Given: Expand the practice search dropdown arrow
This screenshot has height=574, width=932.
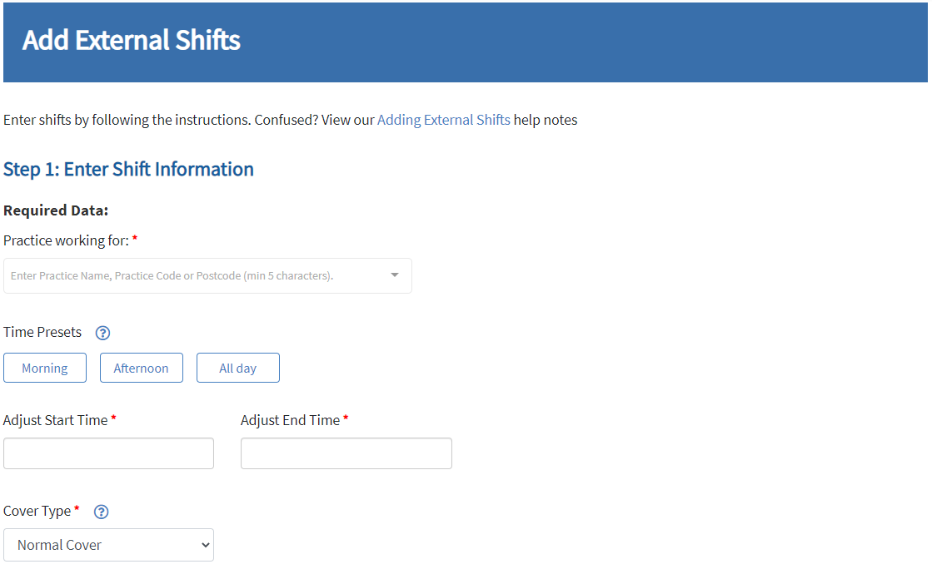Looking at the screenshot, I should [x=395, y=275].
